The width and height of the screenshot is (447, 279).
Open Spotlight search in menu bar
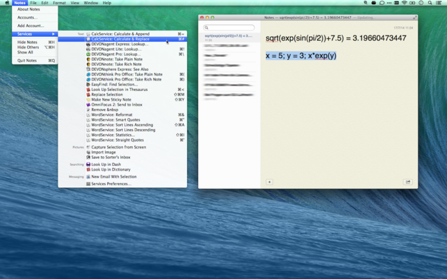[x=432, y=3]
